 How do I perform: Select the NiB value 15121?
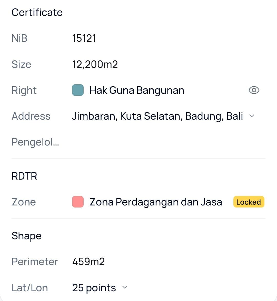point(84,38)
